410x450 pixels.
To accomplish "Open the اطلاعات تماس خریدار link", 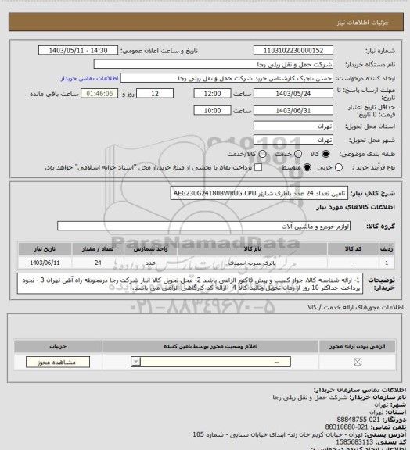I will (89, 78).
